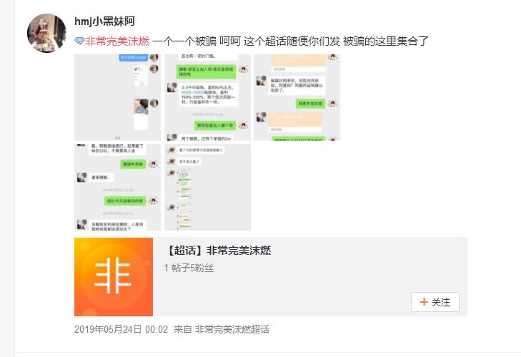View the third chat screenshot with orange cards
Image resolution: width=521 pixels, height=357 pixels.
click(297, 97)
